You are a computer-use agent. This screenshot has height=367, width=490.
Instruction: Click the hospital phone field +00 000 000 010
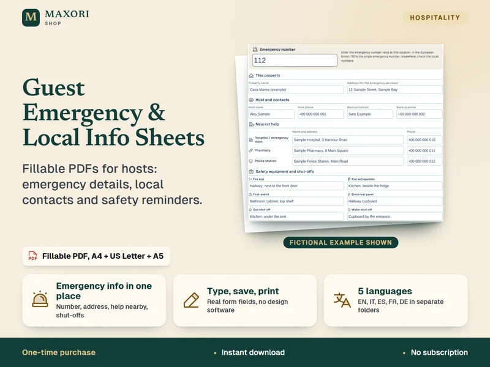tap(425, 140)
